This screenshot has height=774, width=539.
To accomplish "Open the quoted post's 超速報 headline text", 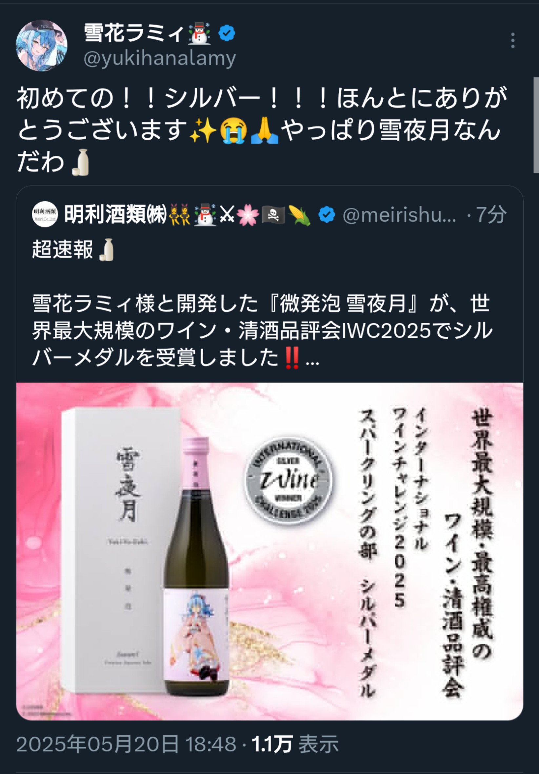I will [x=62, y=250].
